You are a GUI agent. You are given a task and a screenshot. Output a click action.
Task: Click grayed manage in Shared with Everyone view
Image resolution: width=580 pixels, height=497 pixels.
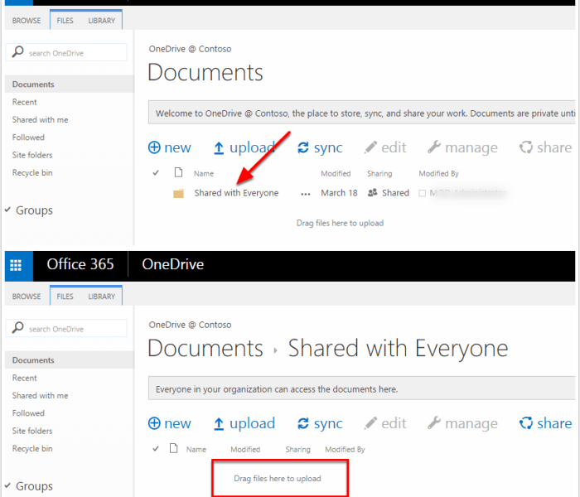tap(462, 423)
